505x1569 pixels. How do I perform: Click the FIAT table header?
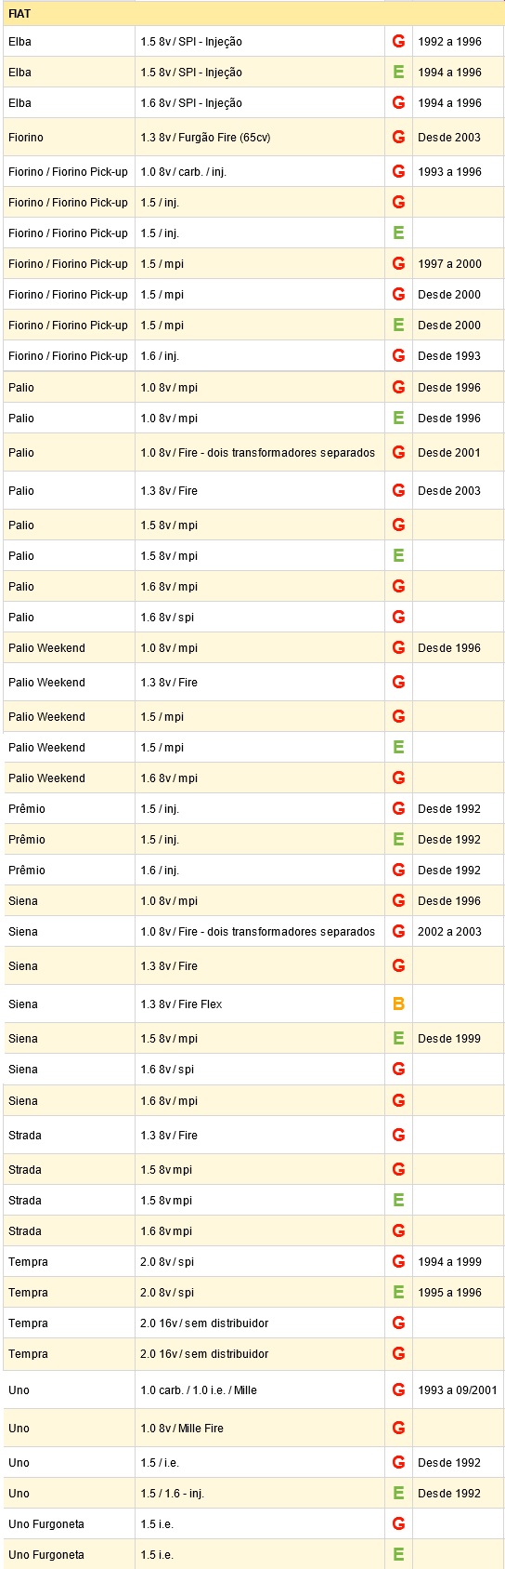[253, 13]
